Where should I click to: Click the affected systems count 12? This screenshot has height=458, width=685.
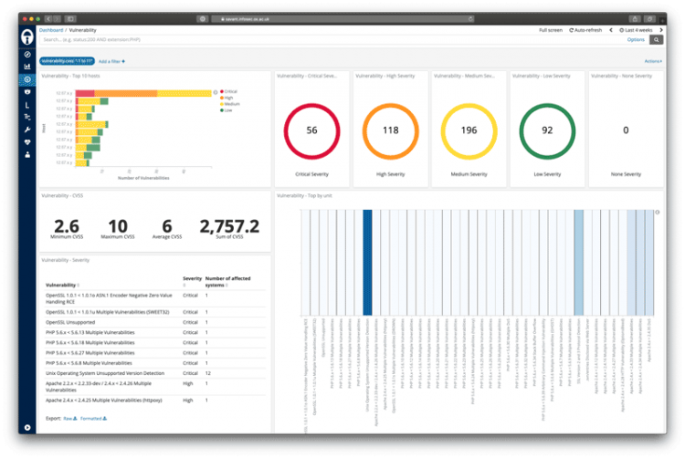208,373
